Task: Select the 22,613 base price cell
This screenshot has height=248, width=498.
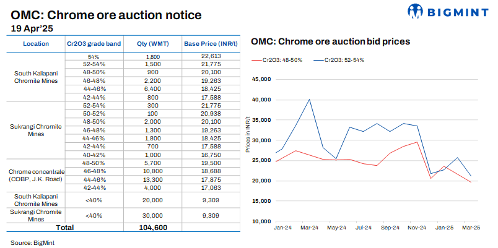Action: [207, 57]
